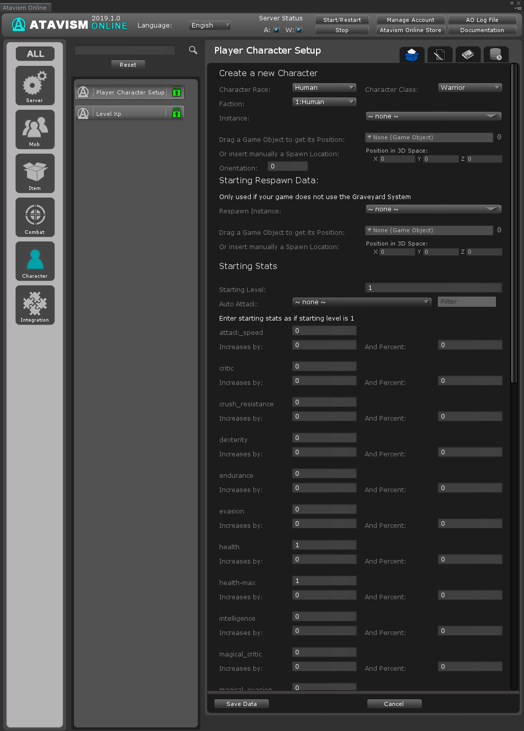Expand the Character Race dropdown
The height and width of the screenshot is (731, 524).
324,88
